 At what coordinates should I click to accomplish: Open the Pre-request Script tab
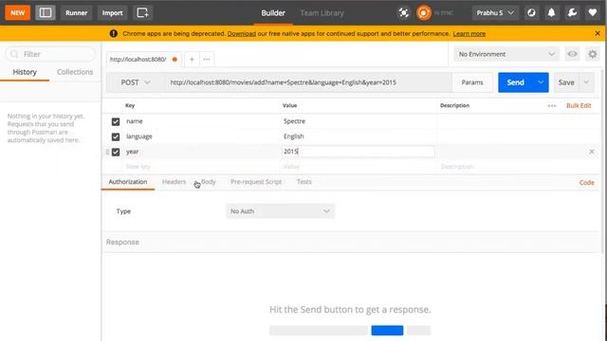click(256, 182)
